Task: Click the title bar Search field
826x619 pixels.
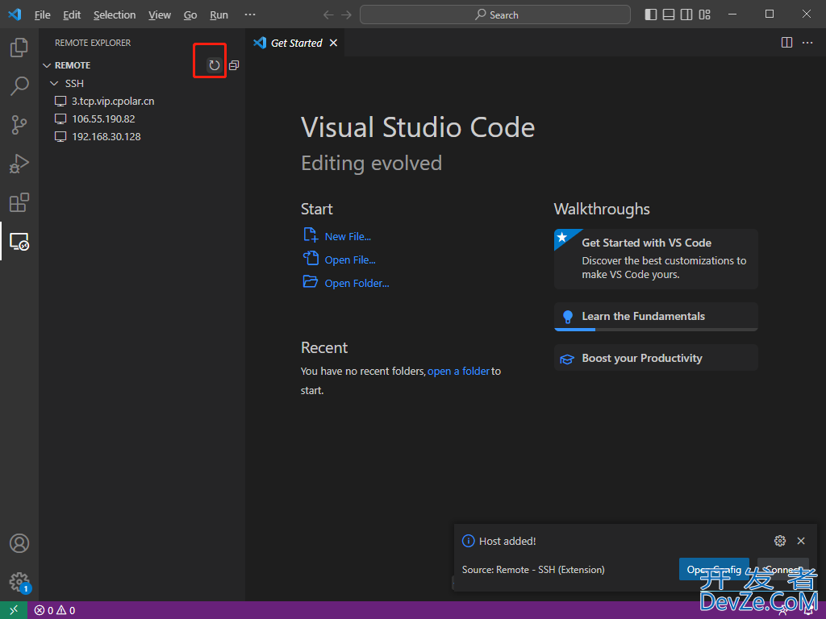Action: tap(495, 15)
